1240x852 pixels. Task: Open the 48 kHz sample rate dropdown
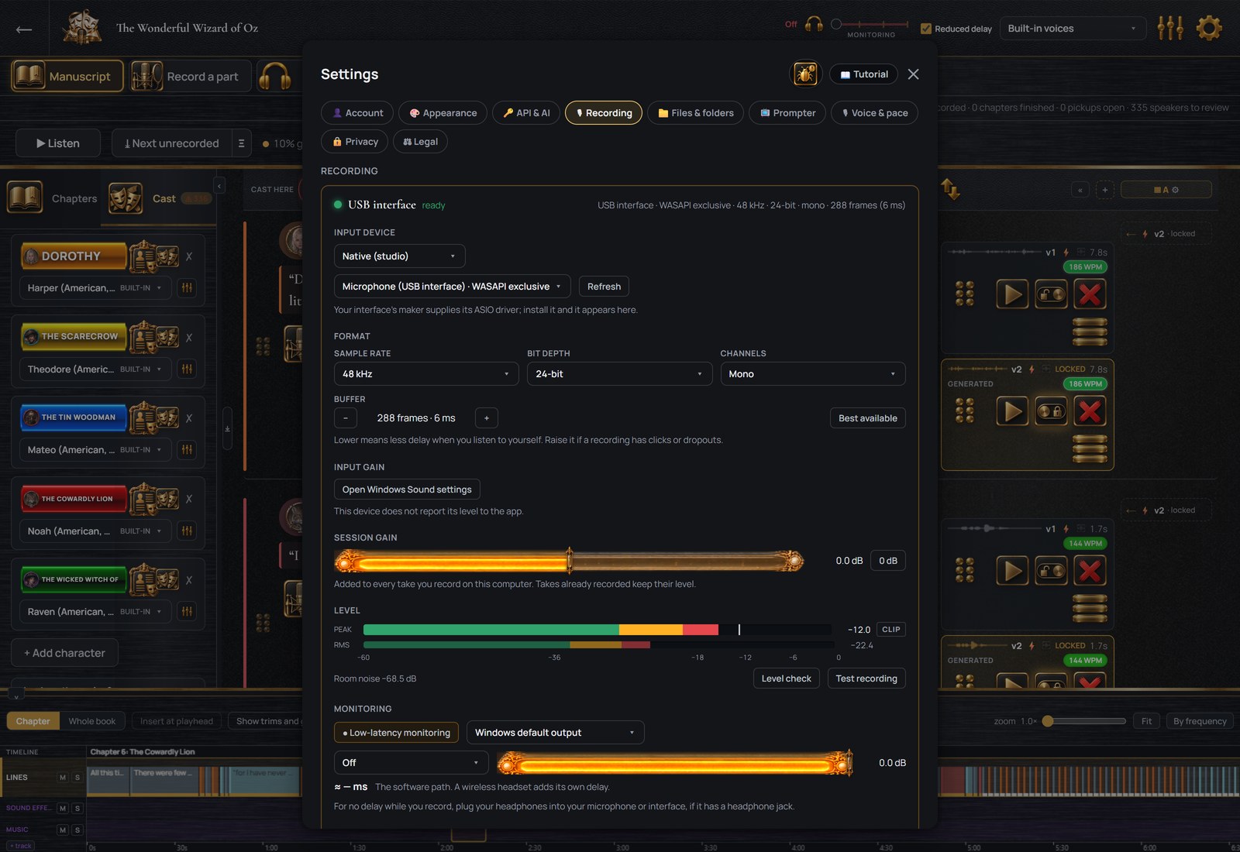click(426, 374)
